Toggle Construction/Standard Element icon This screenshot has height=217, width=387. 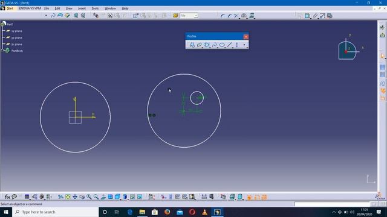tap(382, 83)
